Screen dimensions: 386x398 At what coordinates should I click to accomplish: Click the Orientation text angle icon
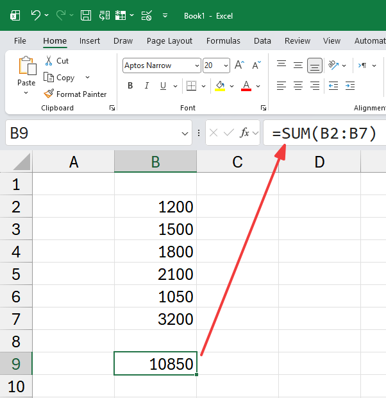click(x=333, y=65)
